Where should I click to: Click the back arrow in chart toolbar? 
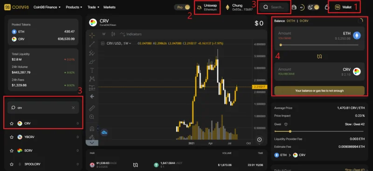pos(92,96)
